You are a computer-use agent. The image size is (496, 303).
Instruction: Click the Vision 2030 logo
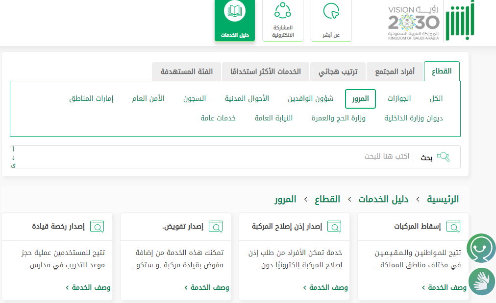click(x=414, y=23)
